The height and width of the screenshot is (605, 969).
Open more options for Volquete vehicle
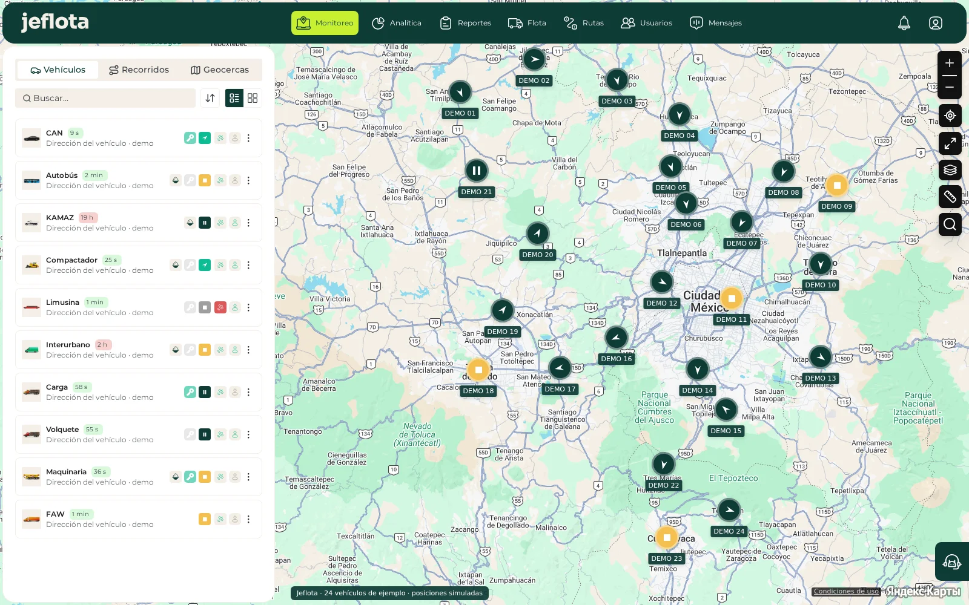click(248, 434)
